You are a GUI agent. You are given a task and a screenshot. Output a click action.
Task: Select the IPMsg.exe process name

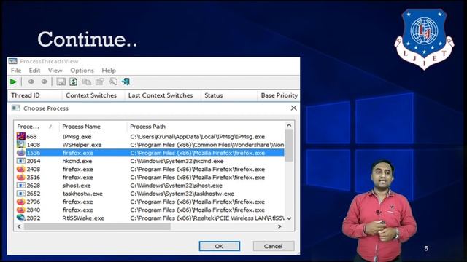pos(77,137)
